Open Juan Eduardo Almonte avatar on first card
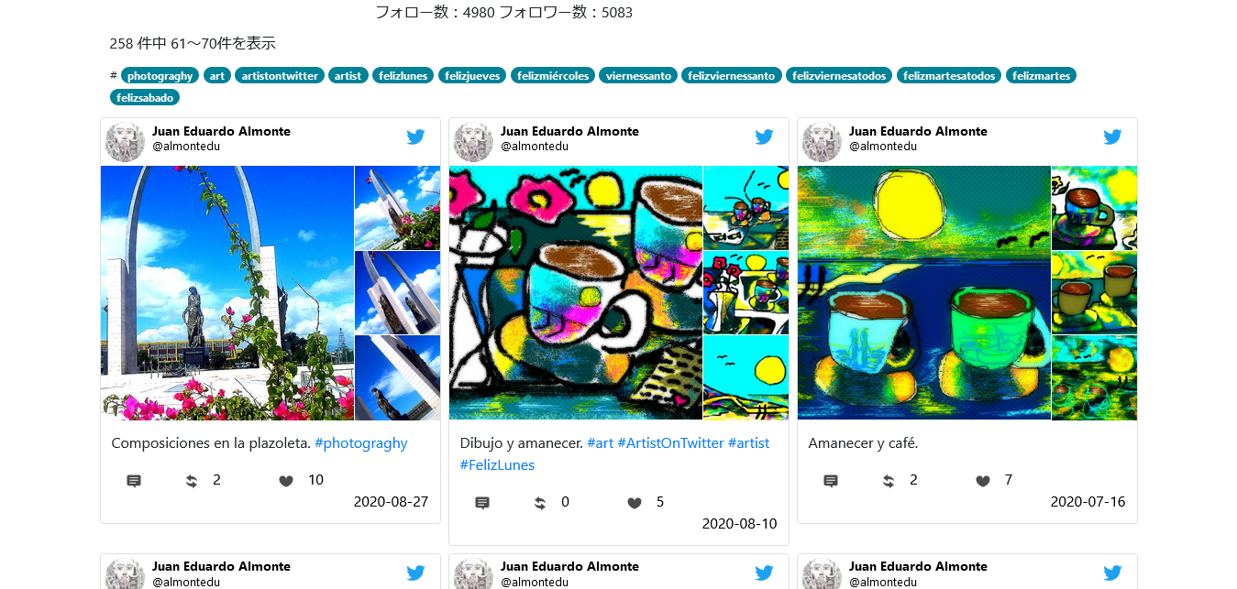Viewport: 1237px width, 589px height. pos(126,142)
